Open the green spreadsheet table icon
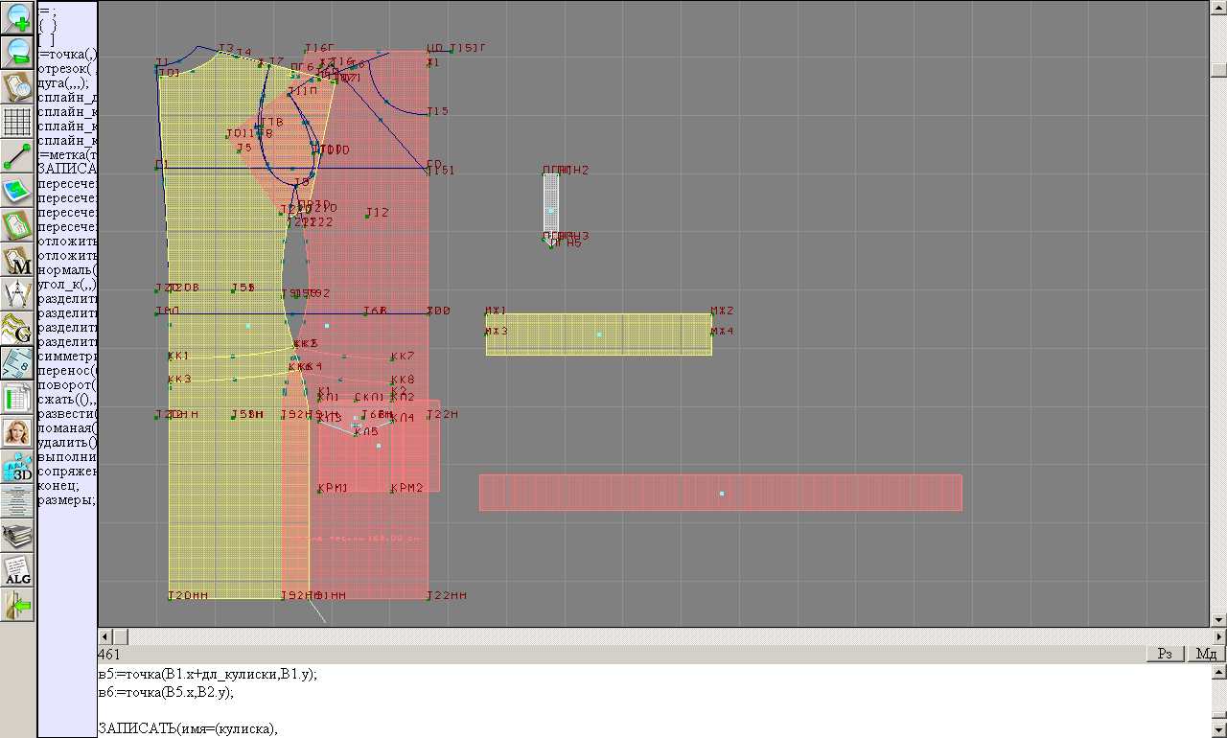Viewport: 1227px width, 738px height. click(18, 398)
